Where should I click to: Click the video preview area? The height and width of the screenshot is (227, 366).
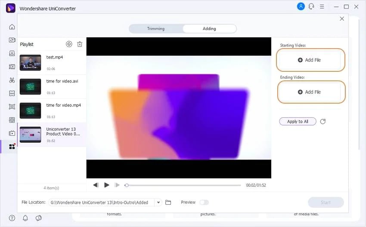pos(179,107)
